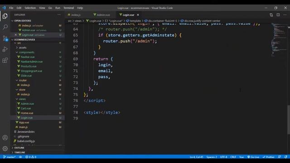Expand the Timeline section
The image size is (290, 163).
tap(19, 153)
